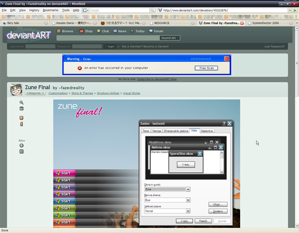
Task: Click in the Google search box
Action: click(119, 10)
